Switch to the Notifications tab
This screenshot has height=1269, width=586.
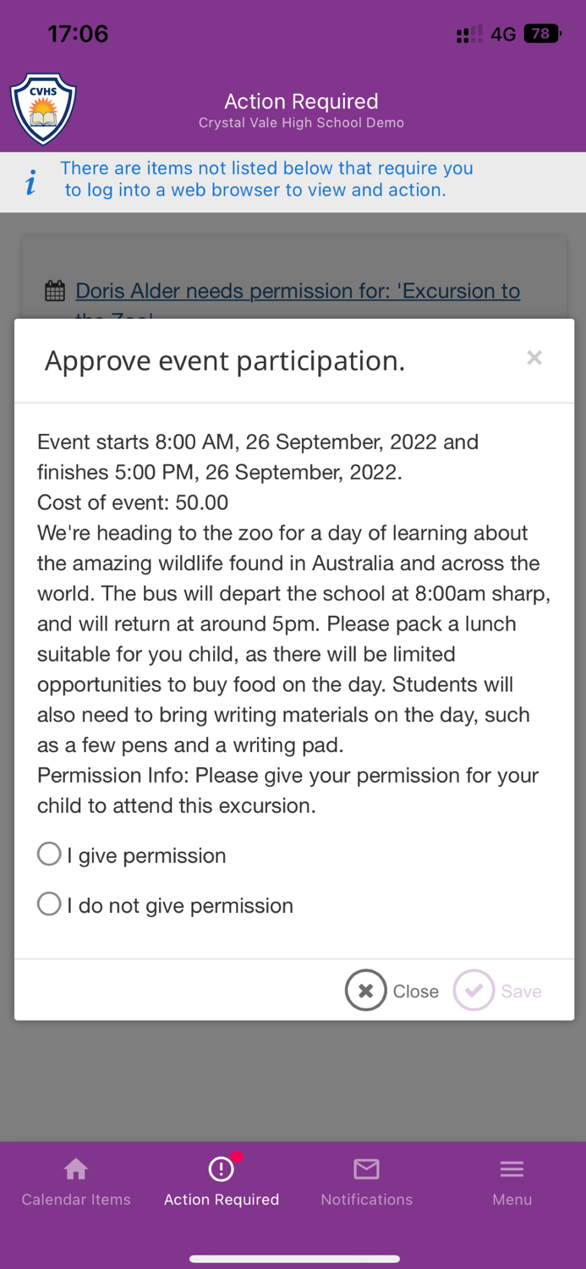366,1180
